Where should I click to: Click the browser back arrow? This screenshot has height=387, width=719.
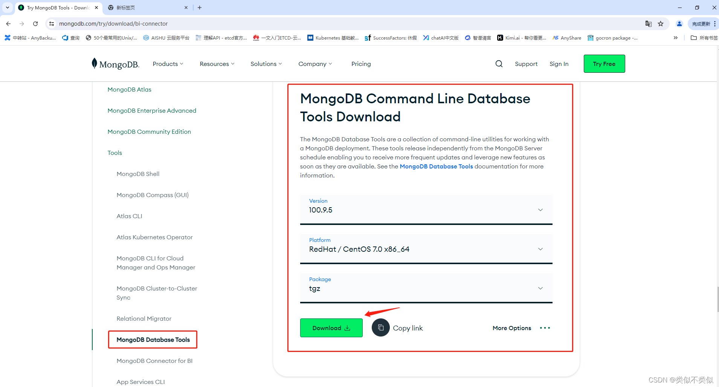[8, 23]
